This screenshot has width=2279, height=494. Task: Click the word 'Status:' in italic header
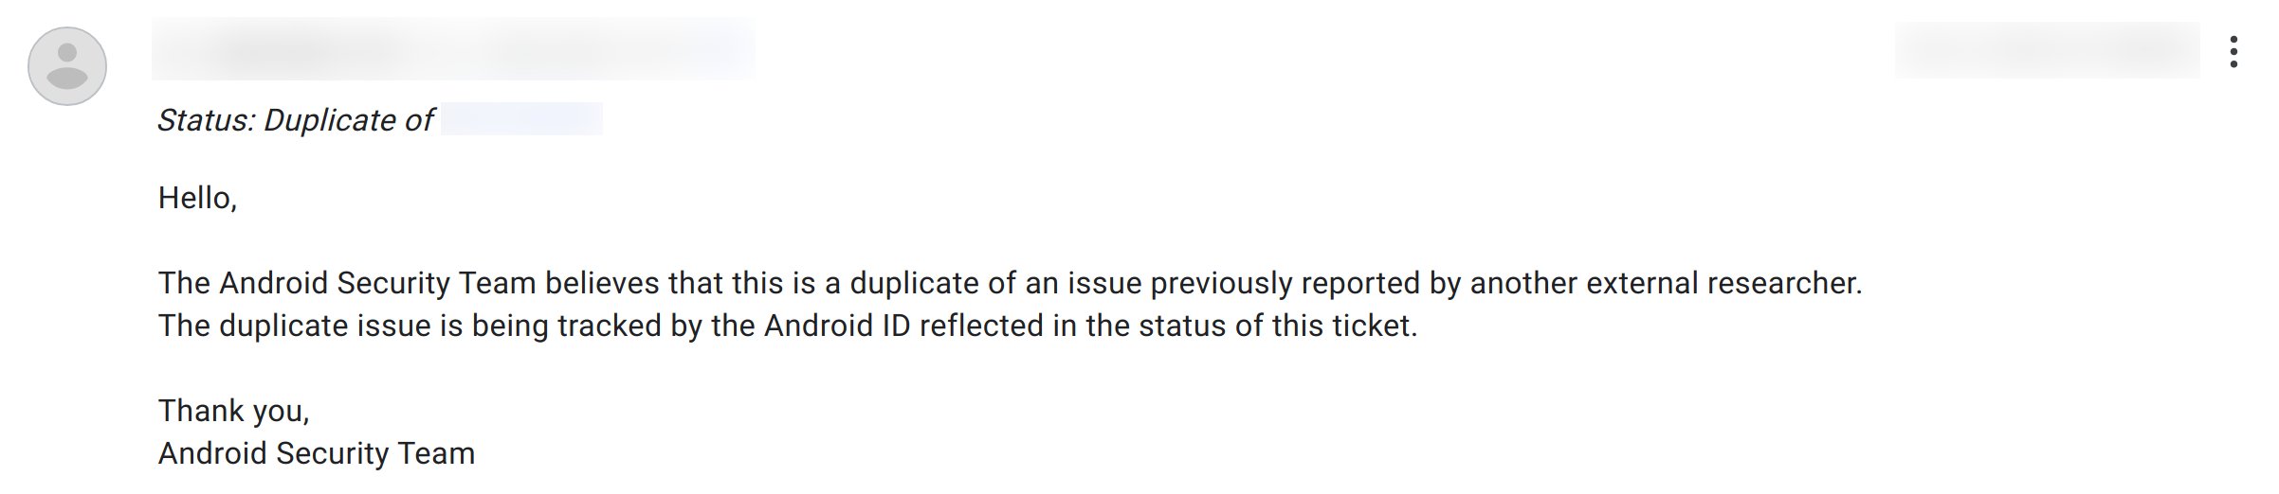206,120
